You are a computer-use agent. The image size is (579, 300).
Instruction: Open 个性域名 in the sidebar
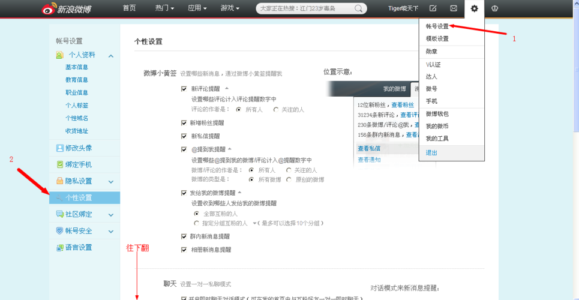click(x=77, y=118)
